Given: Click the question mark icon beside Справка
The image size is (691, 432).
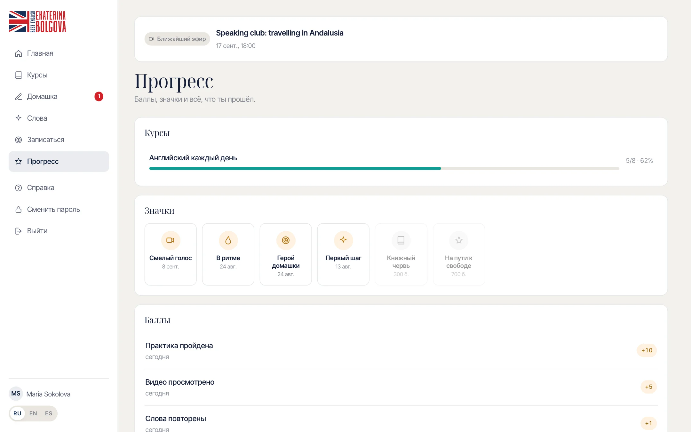Looking at the screenshot, I should (x=19, y=188).
